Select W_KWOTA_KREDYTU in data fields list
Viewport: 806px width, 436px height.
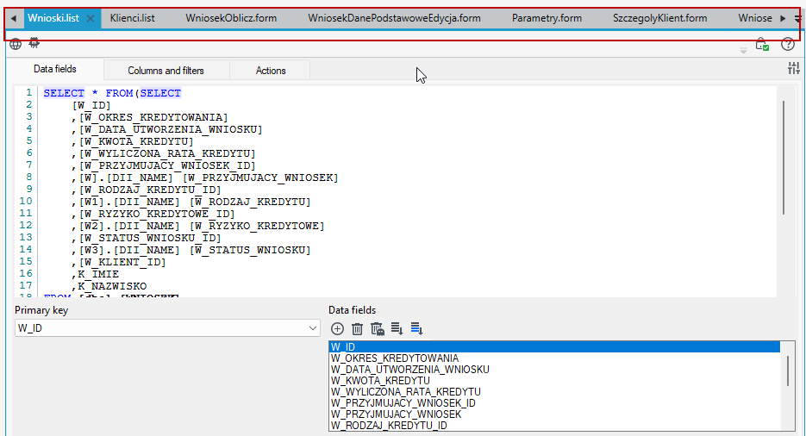tap(554, 381)
